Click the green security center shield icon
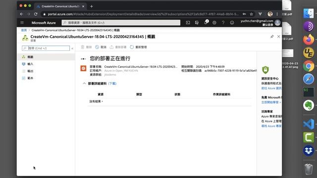 coord(265,70)
